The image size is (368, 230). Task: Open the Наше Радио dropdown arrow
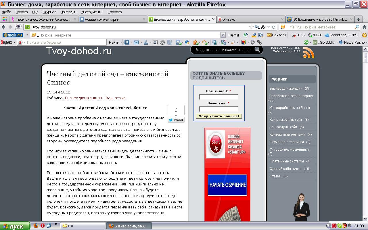(x=366, y=42)
